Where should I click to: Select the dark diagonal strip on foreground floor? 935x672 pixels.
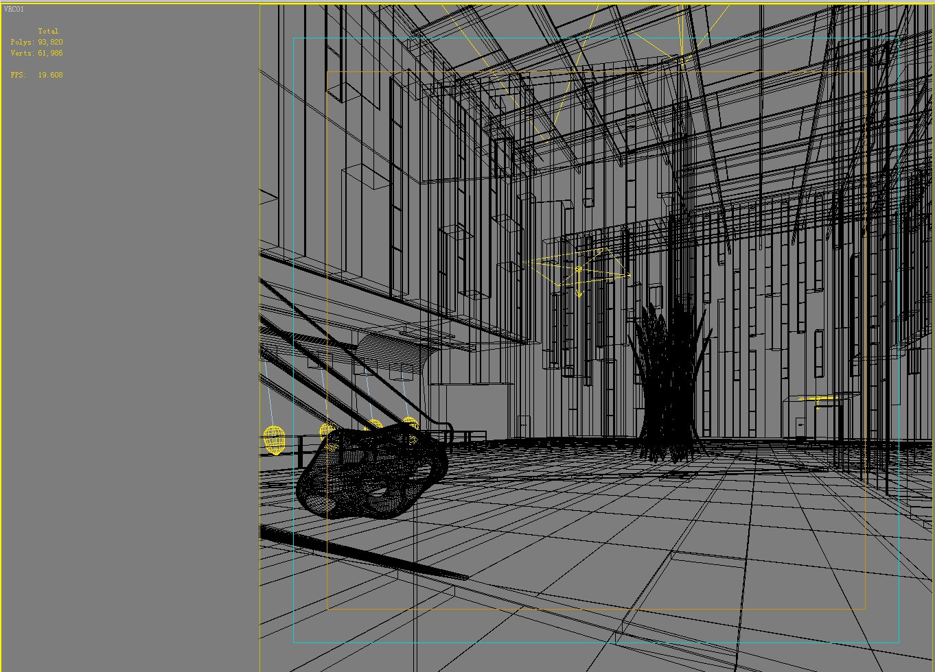(x=364, y=555)
